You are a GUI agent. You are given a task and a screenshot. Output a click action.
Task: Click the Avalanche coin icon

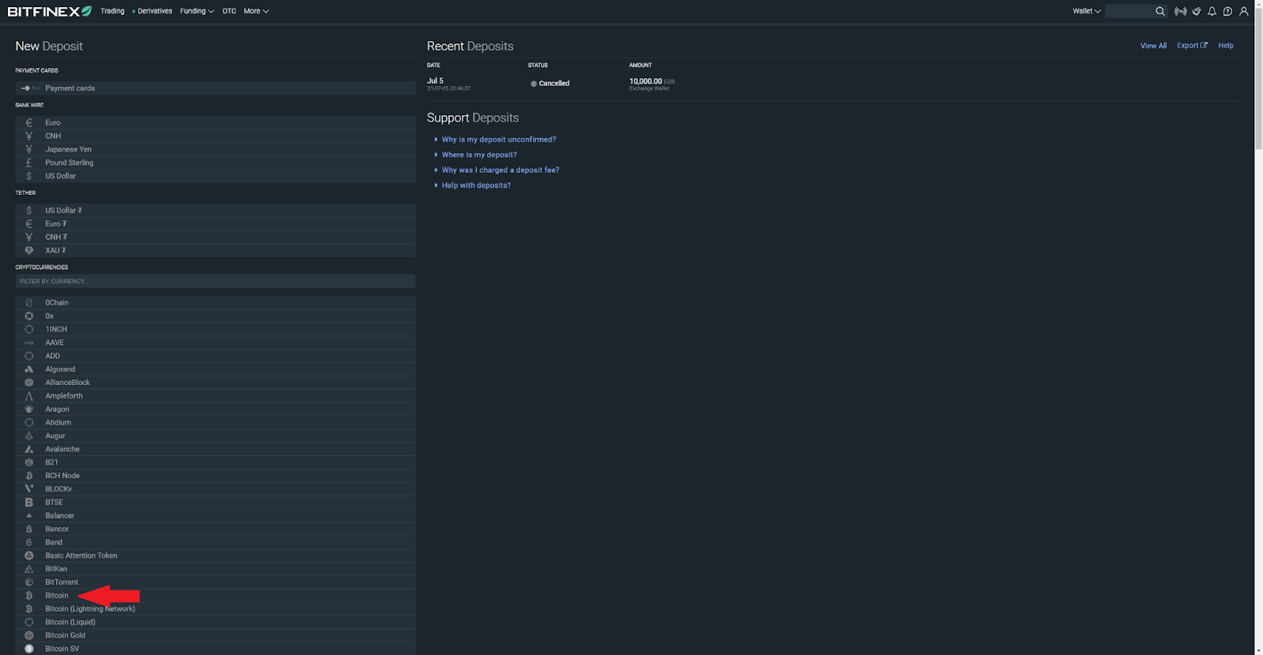[x=29, y=449]
